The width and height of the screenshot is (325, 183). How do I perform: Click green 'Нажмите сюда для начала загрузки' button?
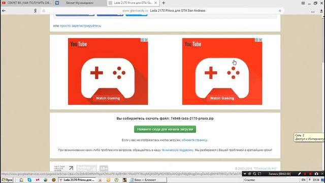pyautogui.click(x=165, y=129)
